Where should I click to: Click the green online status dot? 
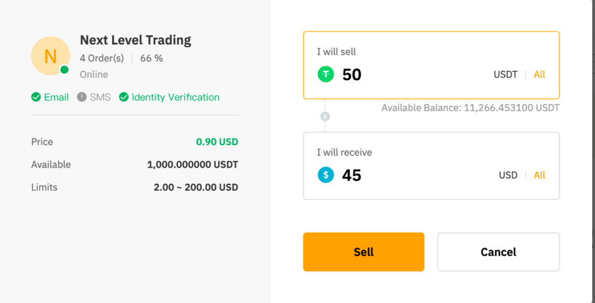click(64, 70)
